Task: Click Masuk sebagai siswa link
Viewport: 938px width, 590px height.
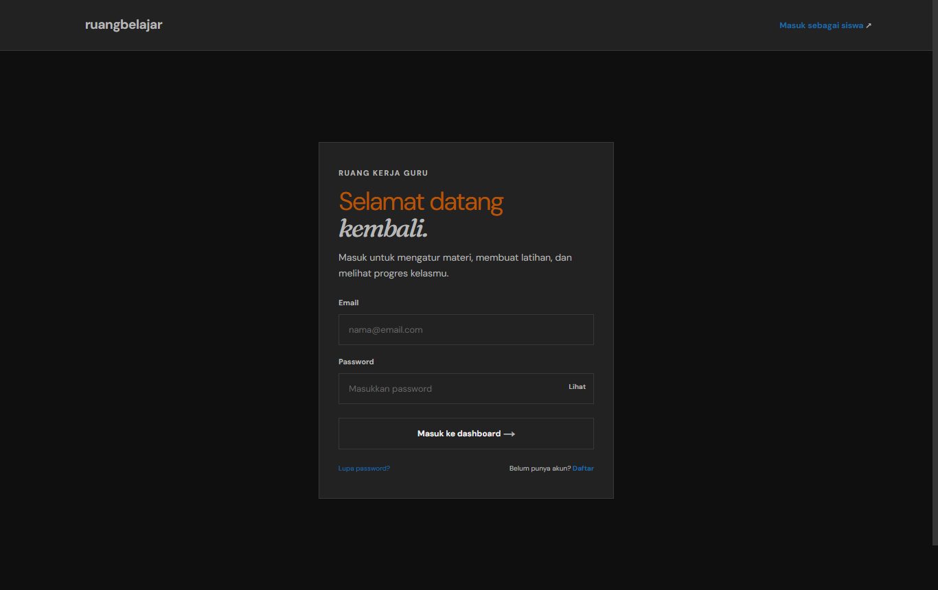Action: click(x=825, y=25)
